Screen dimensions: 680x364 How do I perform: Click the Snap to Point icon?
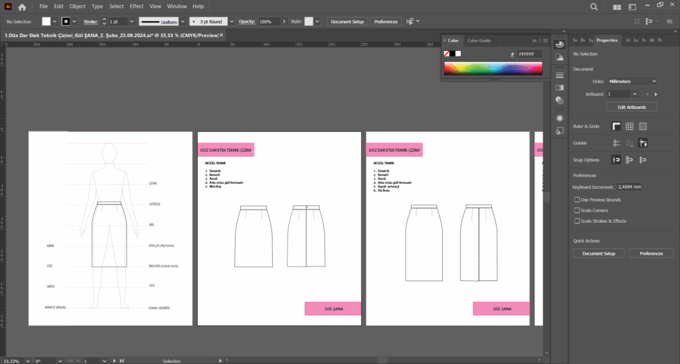pyautogui.click(x=616, y=160)
